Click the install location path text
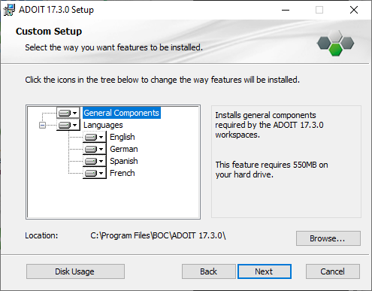This screenshot has width=372, height=291. click(158, 235)
